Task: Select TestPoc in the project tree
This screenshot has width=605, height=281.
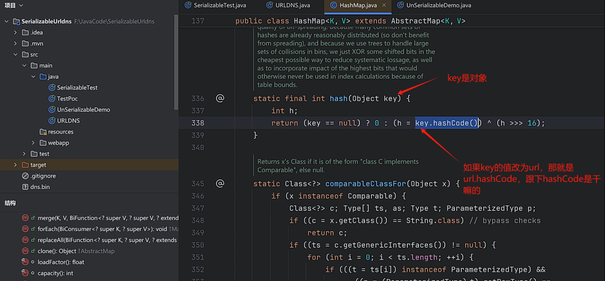Action: point(67,99)
